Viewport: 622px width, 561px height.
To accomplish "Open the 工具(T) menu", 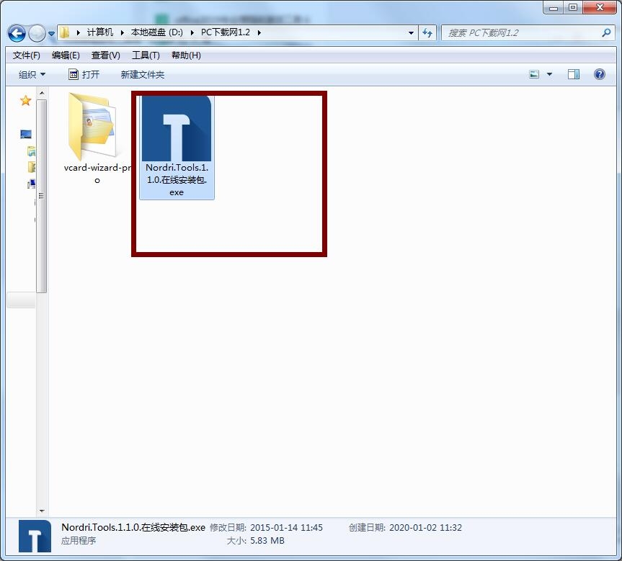I will tap(146, 55).
